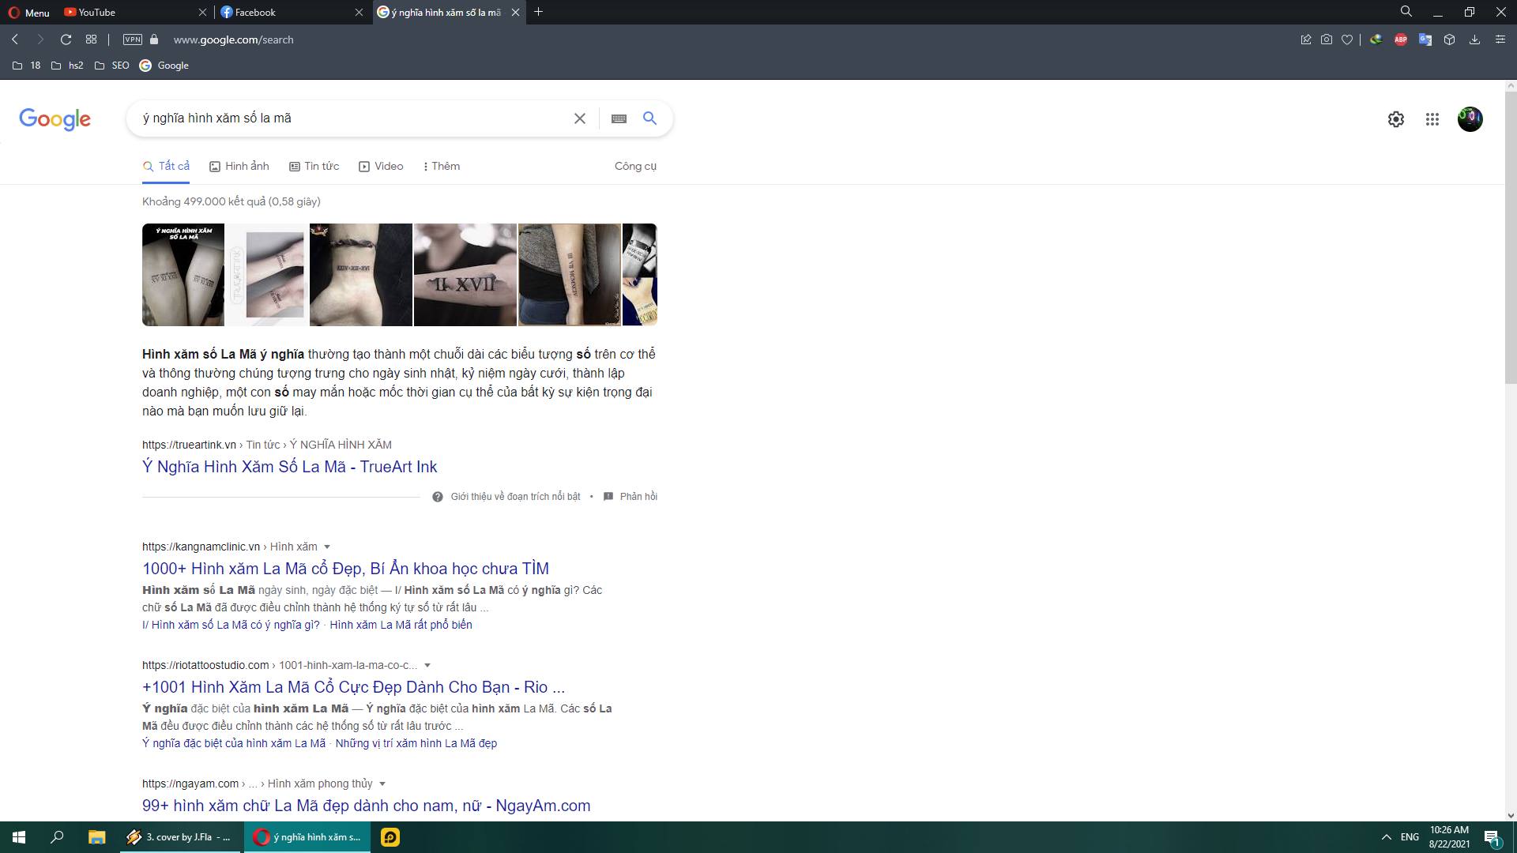The width and height of the screenshot is (1517, 853).
Task: Switch to Video results
Action: [381, 166]
